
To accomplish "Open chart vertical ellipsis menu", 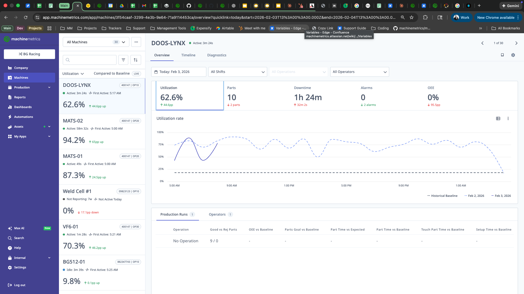I will (508, 118).
